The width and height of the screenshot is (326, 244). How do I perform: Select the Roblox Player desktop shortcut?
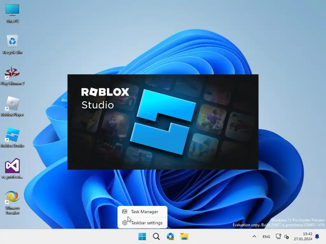(x=12, y=106)
